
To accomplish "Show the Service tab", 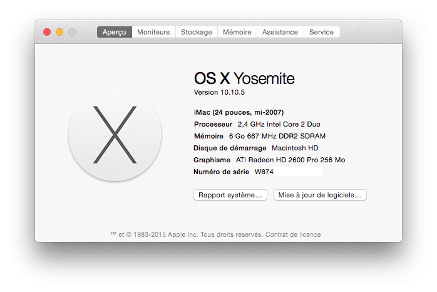I will click(322, 32).
